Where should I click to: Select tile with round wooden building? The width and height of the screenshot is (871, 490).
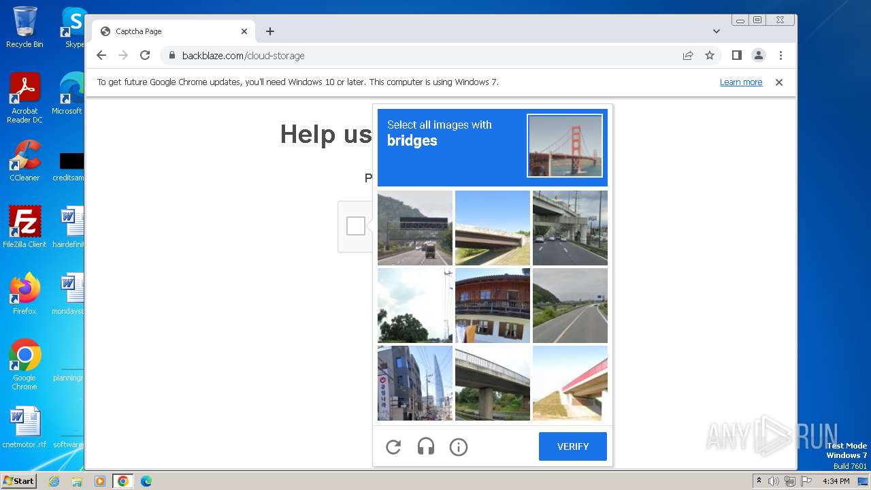tap(493, 306)
